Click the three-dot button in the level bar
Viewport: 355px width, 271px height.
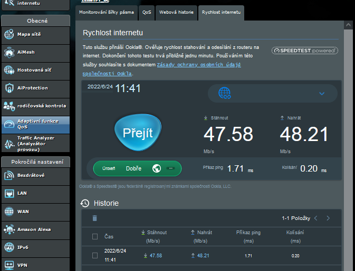pos(170,168)
